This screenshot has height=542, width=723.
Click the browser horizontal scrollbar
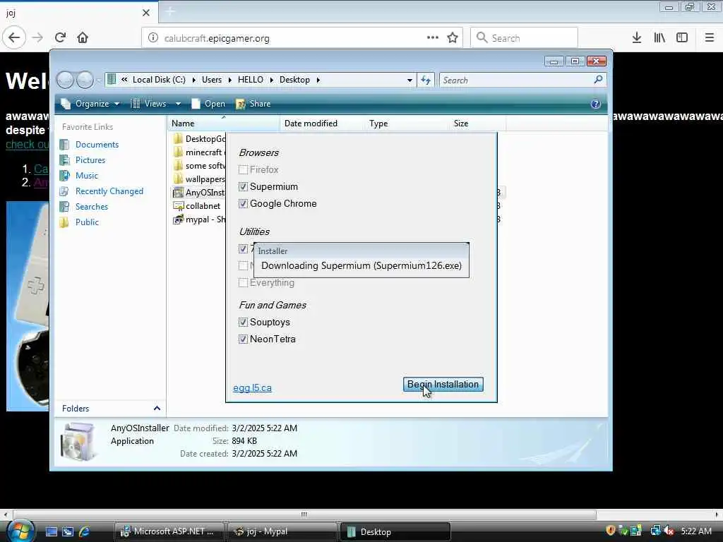(x=304, y=514)
